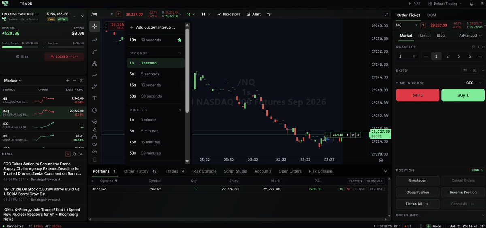The height and width of the screenshot is (228, 486).
Task: Click the interval list scrollbar thumb
Action: click(187, 71)
